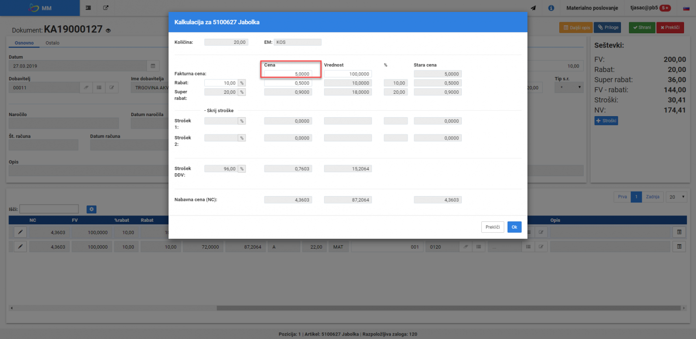Click the 5+ notifications badge

click(x=665, y=8)
